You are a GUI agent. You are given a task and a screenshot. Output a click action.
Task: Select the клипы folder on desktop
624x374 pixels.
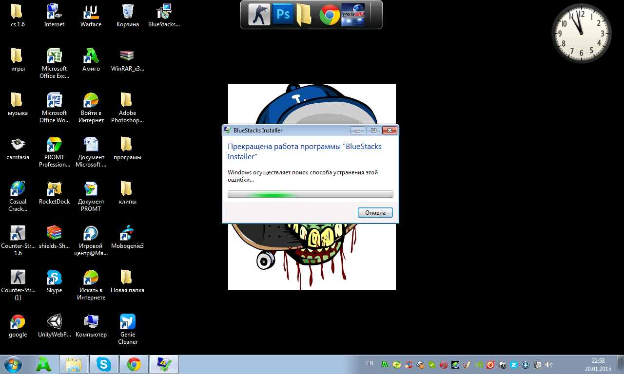click(128, 193)
